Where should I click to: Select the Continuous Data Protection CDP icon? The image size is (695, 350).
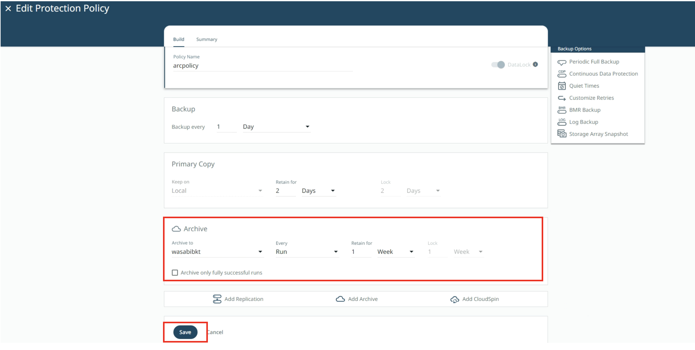562,74
